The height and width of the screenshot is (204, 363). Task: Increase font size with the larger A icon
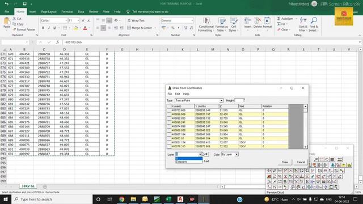83,20
